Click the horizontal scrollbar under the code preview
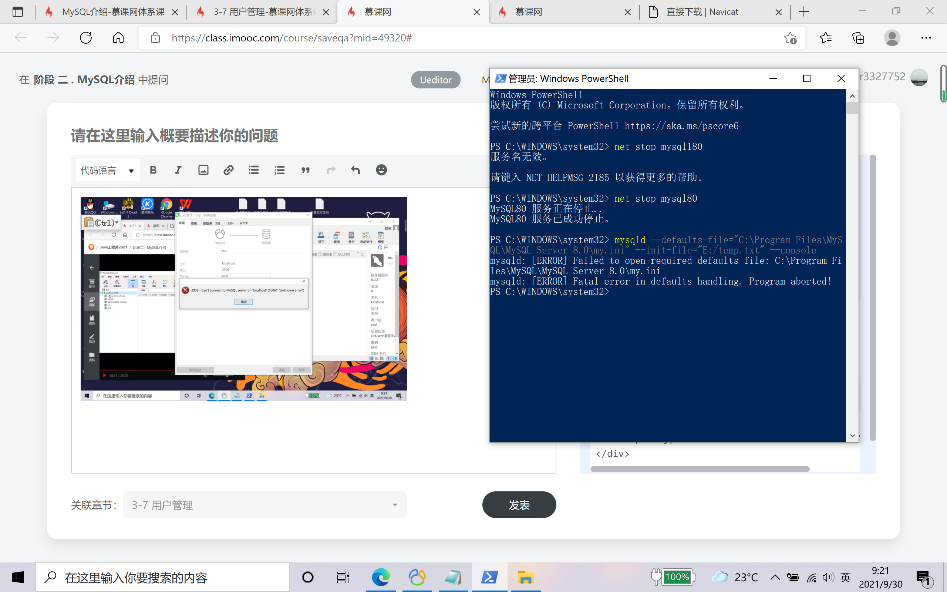 (x=700, y=469)
